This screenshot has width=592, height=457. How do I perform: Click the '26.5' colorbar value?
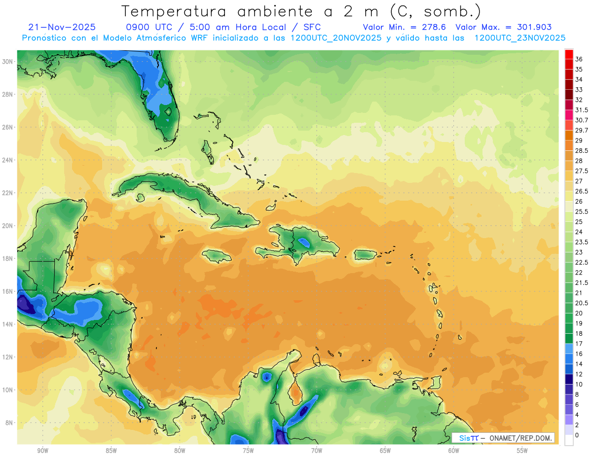[x=582, y=191]
